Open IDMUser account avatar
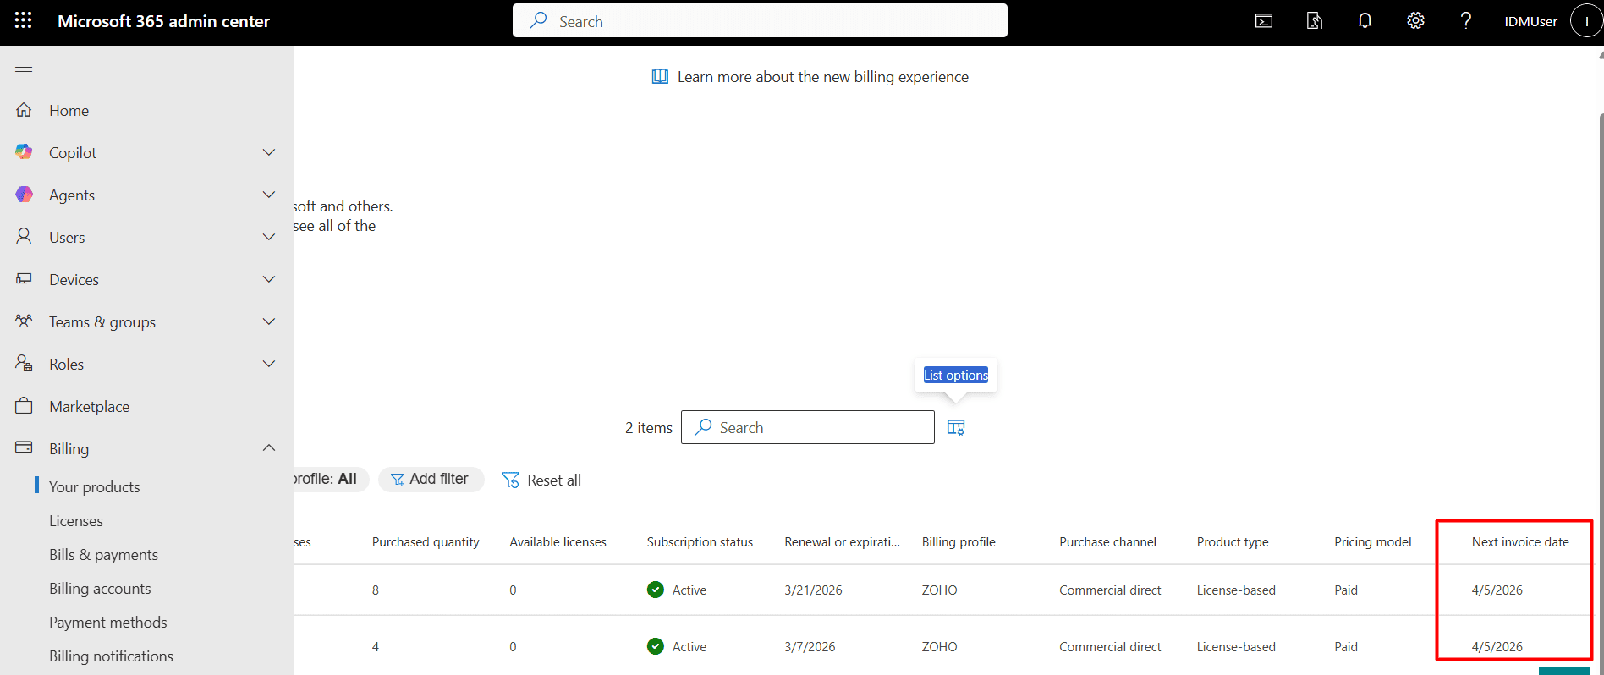This screenshot has height=675, width=1604. click(x=1586, y=21)
